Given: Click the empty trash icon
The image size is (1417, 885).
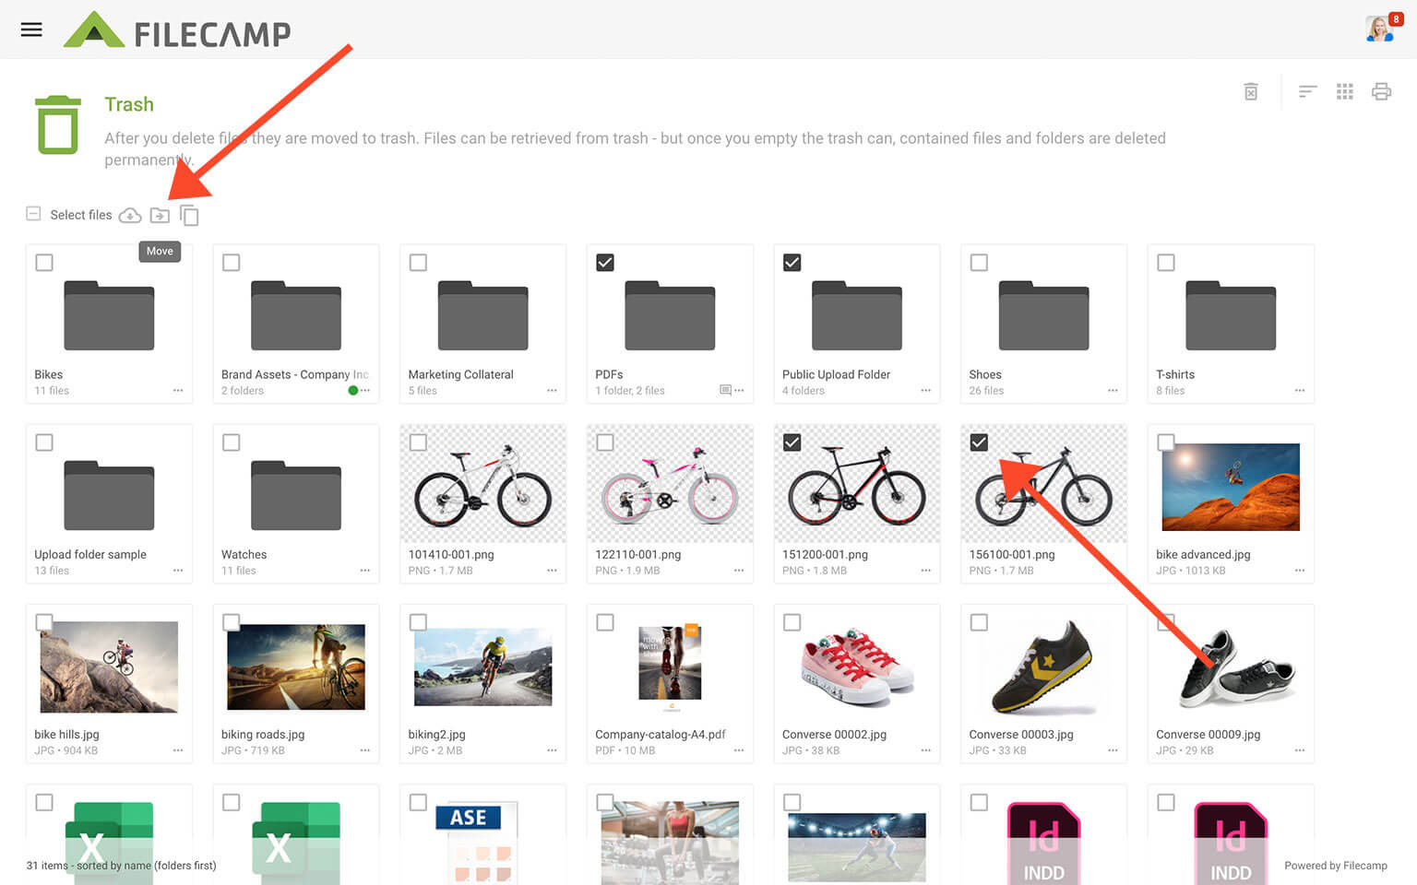Looking at the screenshot, I should coord(1251,91).
